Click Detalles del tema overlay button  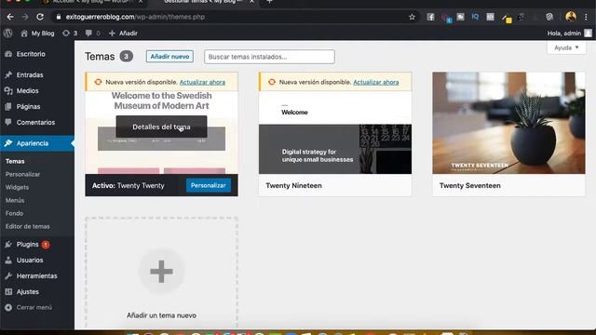(x=161, y=127)
